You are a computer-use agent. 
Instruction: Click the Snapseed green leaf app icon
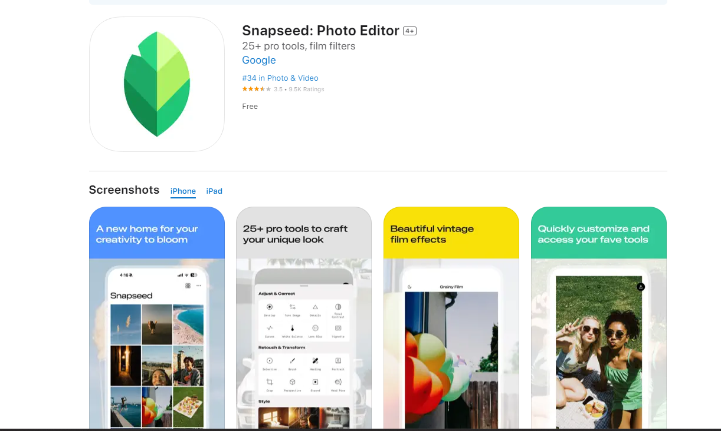pos(157,84)
